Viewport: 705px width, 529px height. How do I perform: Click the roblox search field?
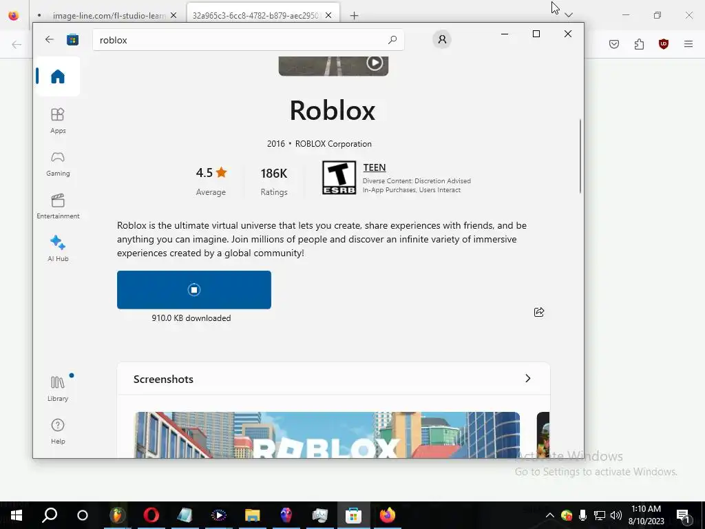point(248,39)
